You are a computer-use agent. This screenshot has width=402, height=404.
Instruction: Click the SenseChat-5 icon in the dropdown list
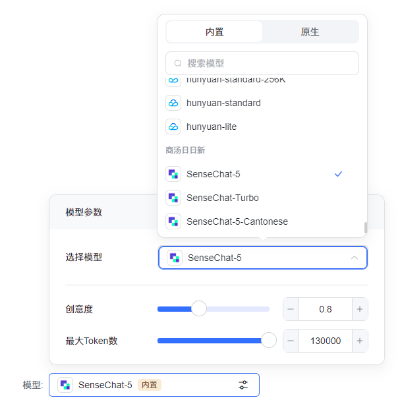(x=173, y=174)
